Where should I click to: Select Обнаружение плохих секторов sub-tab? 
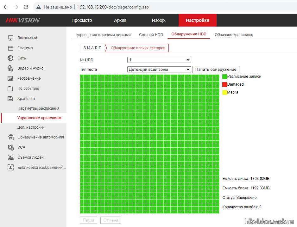138,48
